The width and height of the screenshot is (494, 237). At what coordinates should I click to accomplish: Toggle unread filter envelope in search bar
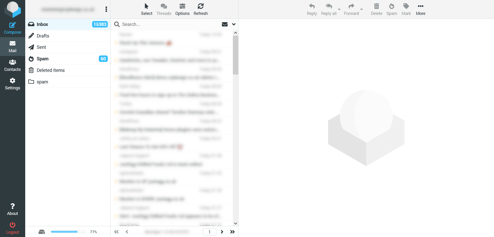click(x=225, y=24)
